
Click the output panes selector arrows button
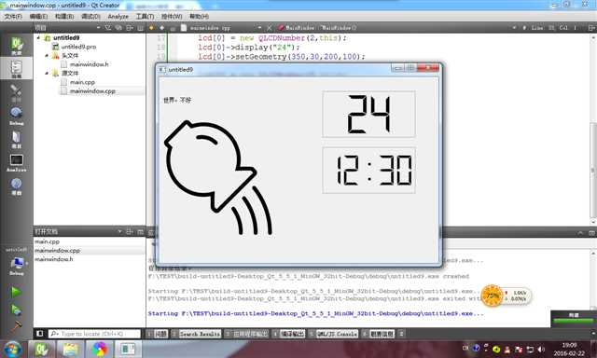point(401,334)
